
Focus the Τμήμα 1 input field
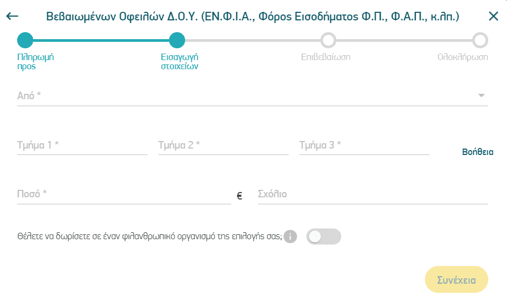pos(82,145)
